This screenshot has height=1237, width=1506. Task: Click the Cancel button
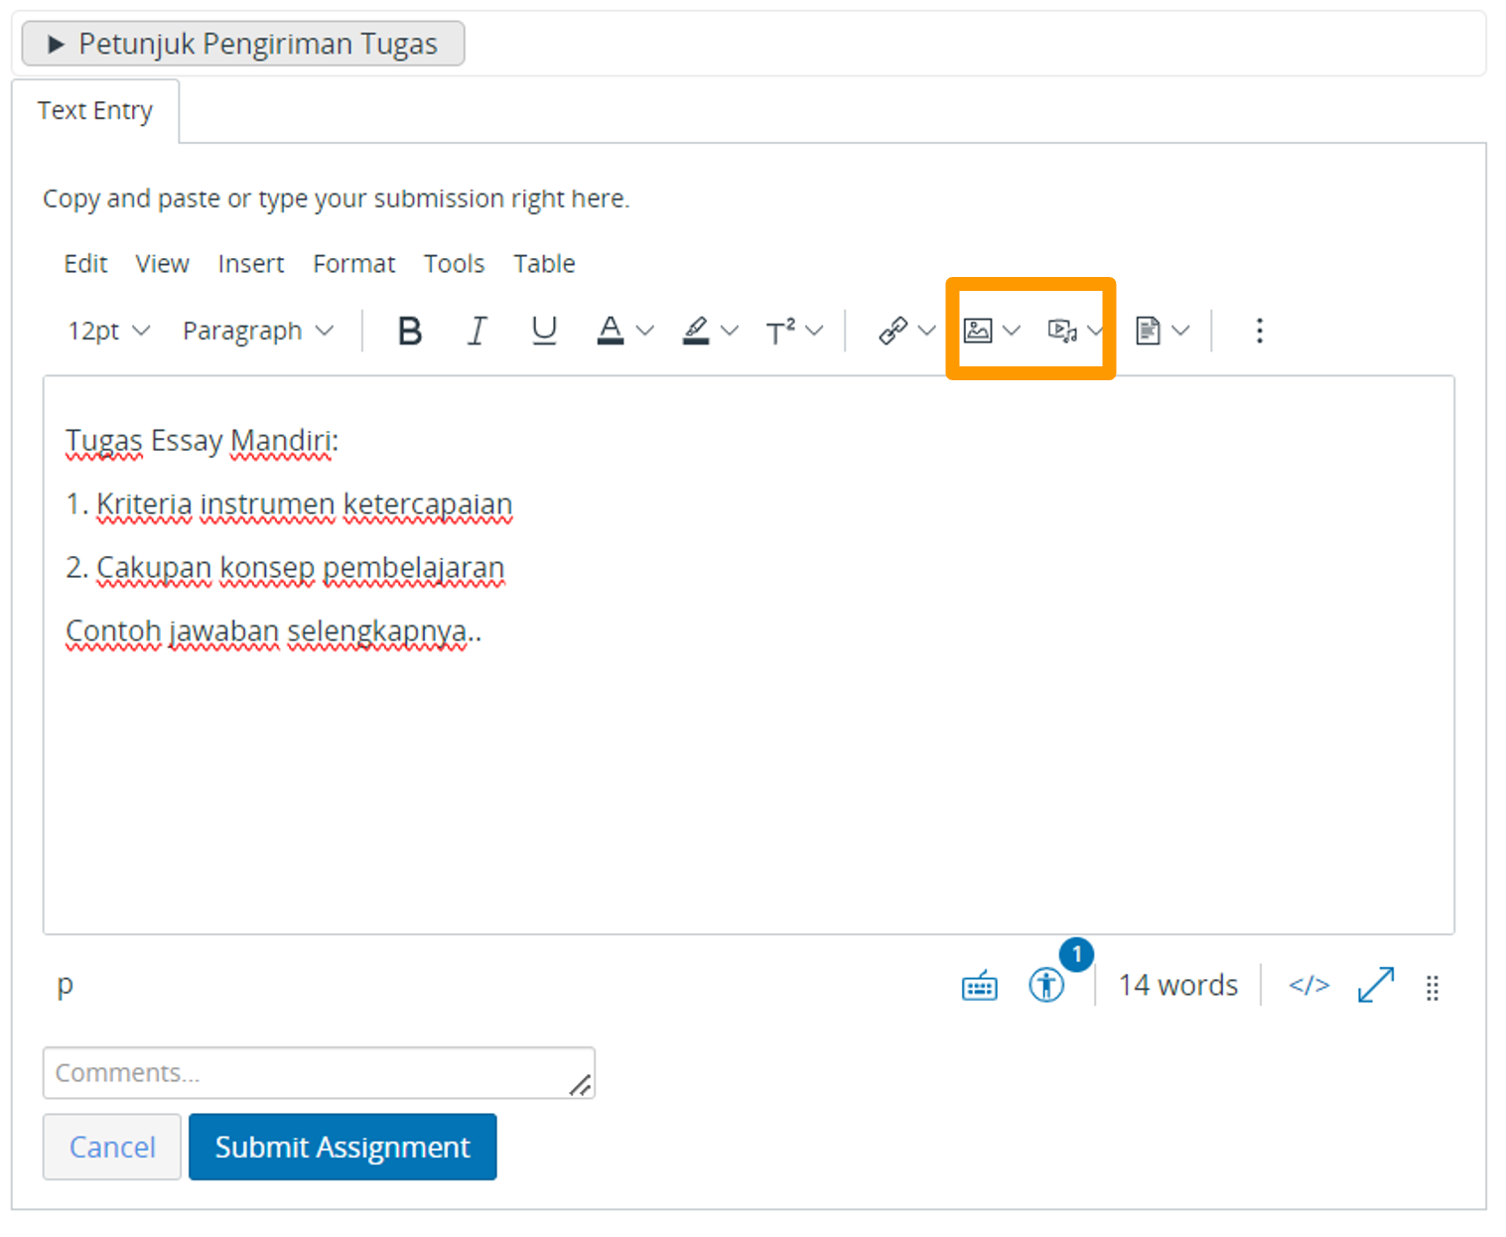coord(112,1147)
